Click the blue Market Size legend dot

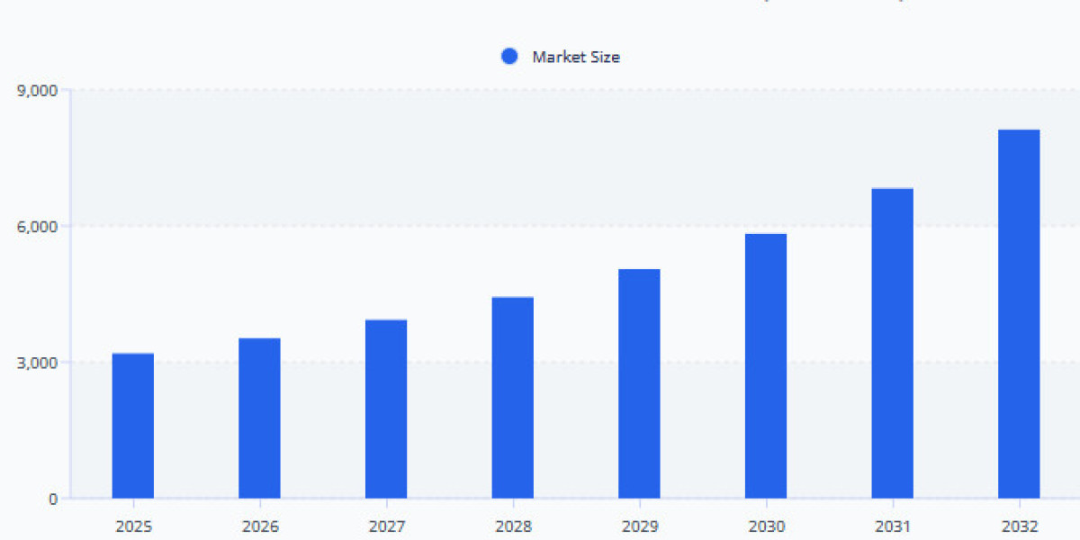(x=509, y=56)
